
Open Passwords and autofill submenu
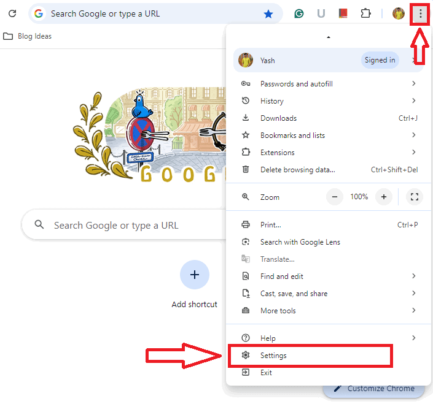click(x=328, y=83)
